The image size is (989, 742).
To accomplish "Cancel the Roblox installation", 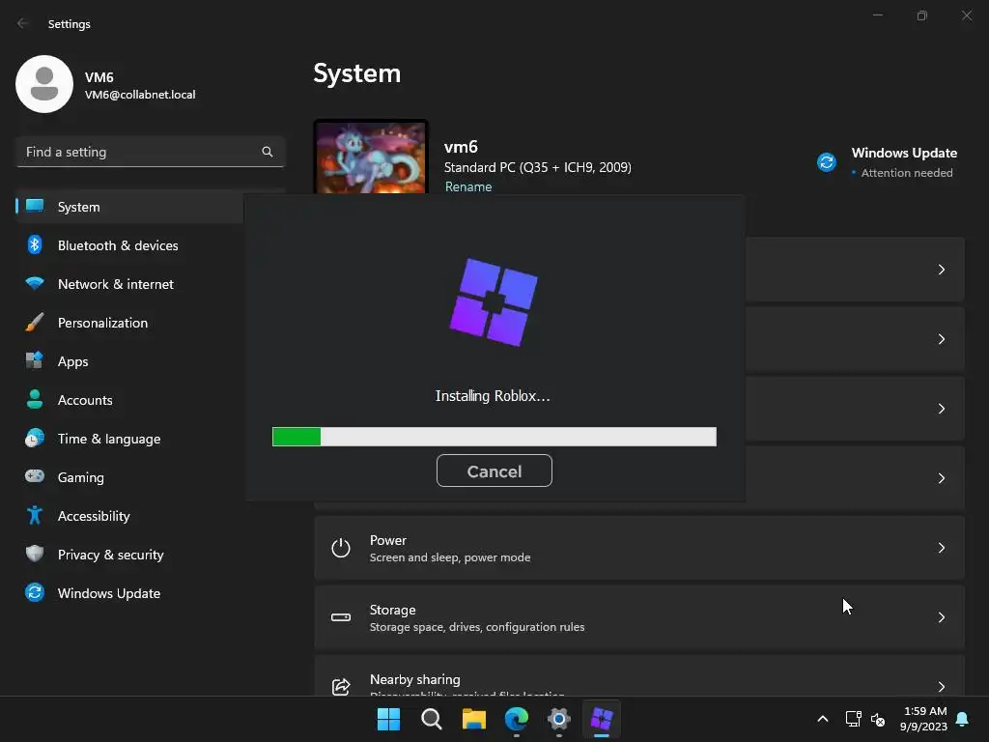I will (x=494, y=471).
